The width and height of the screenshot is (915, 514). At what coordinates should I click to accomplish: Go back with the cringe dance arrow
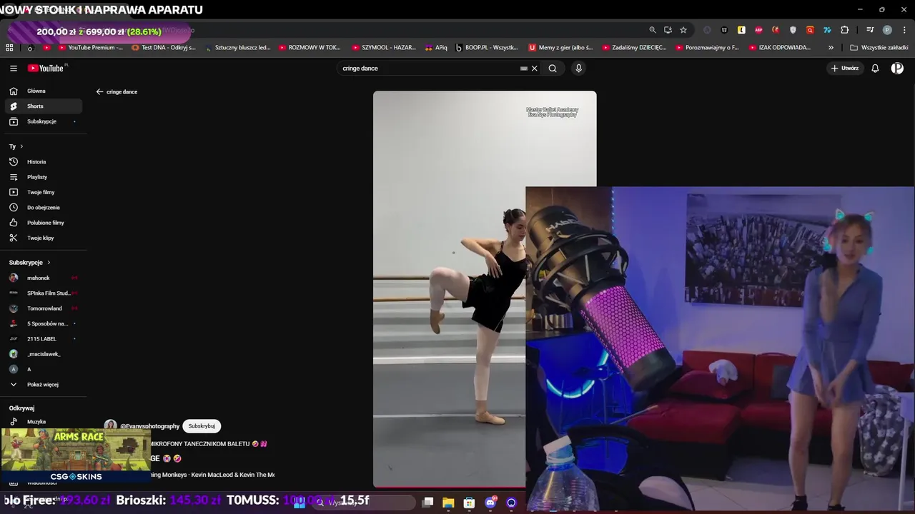100,92
